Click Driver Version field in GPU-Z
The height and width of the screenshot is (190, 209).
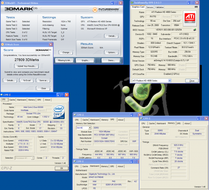pos(171,60)
